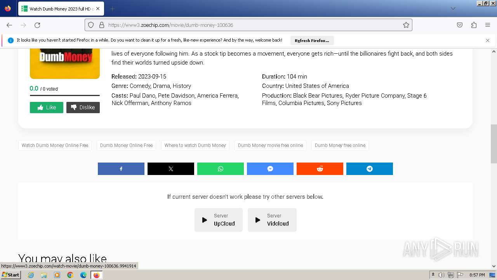Open File Explorer from the taskbar
This screenshot has width=497, height=280.
tap(44, 275)
